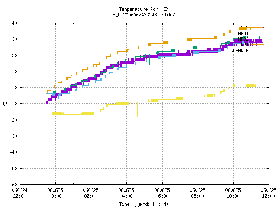The width and height of the screenshot is (277, 208).
Task: Click the y-axis tick label -50
Action: [x=13, y=169]
